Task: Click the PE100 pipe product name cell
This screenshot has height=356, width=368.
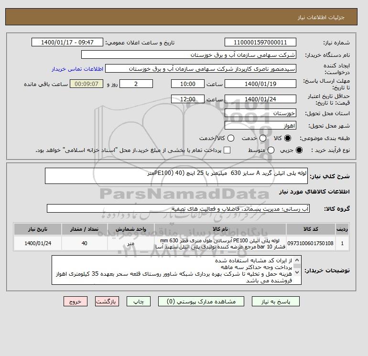Action: click(220, 243)
